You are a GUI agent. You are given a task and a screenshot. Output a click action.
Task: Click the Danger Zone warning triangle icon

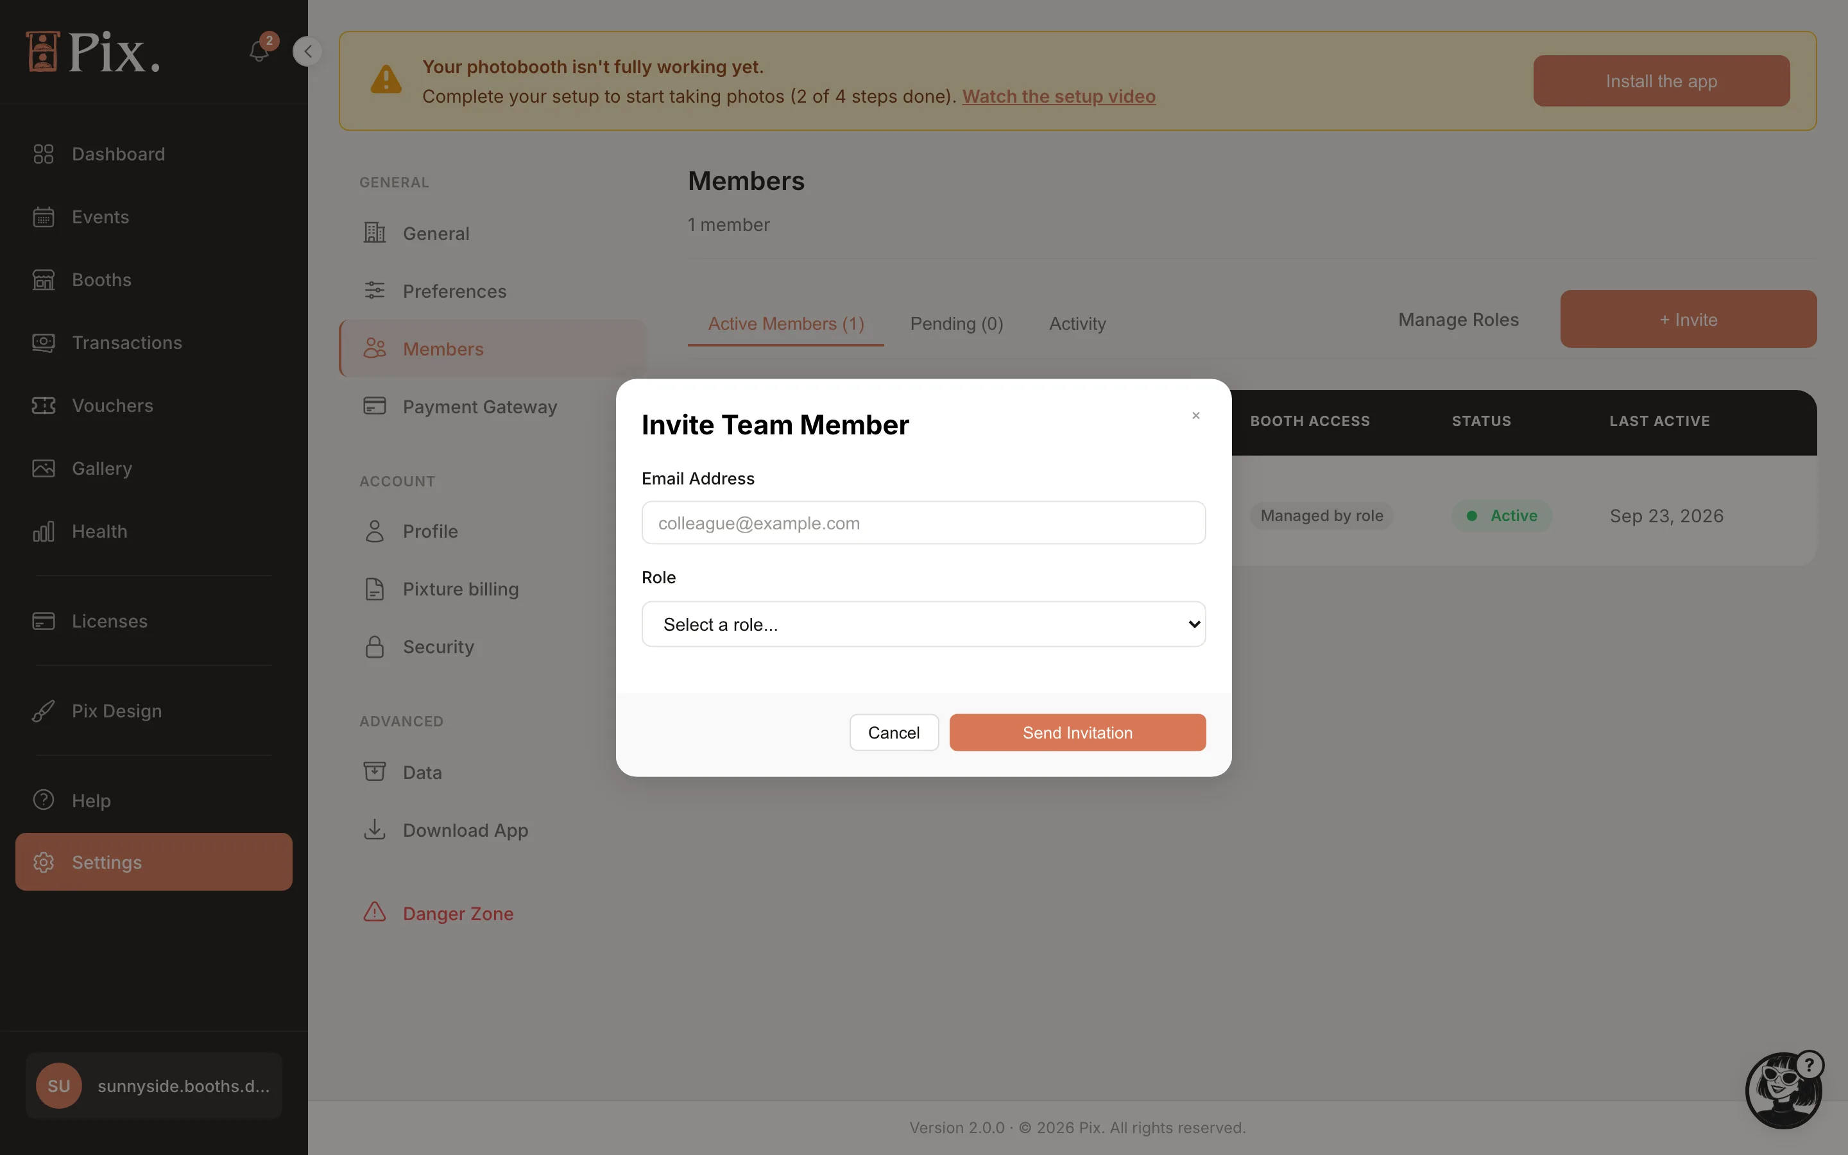point(374,912)
